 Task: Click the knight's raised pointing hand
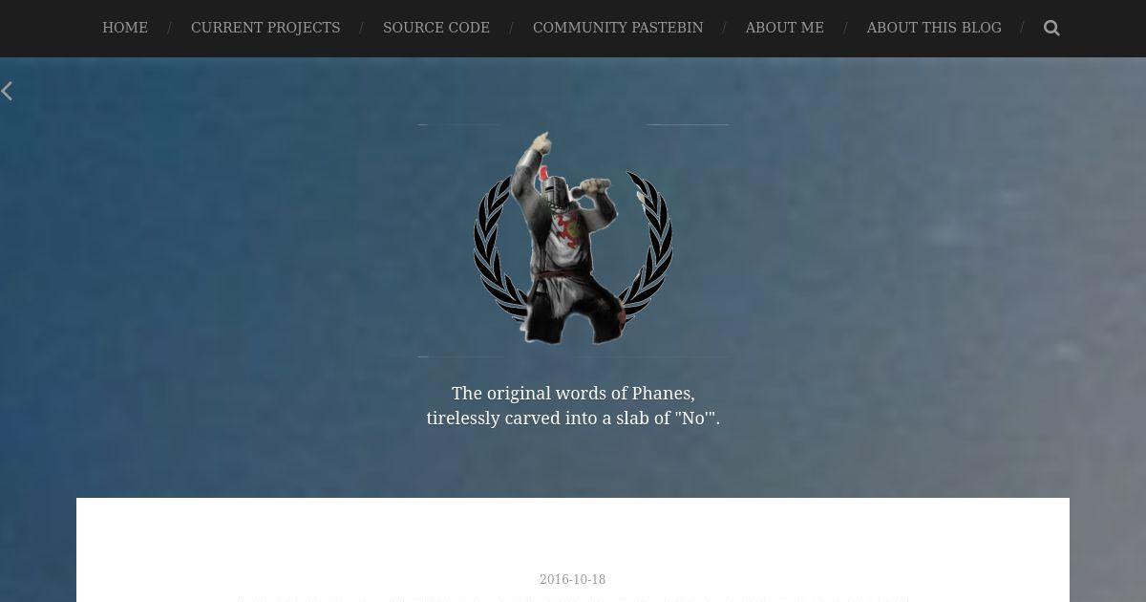click(541, 141)
